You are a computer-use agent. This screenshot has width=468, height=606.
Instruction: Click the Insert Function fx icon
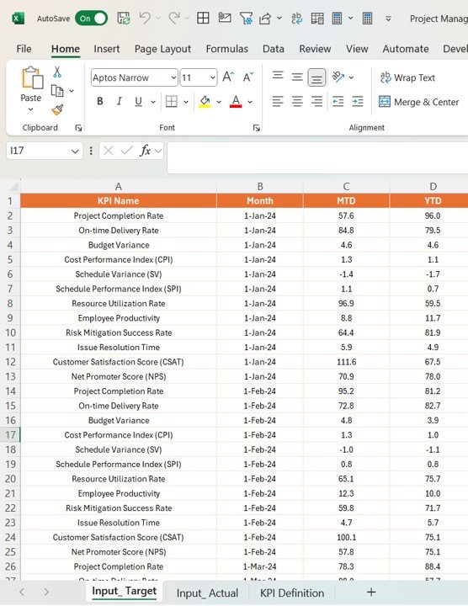pyautogui.click(x=146, y=151)
